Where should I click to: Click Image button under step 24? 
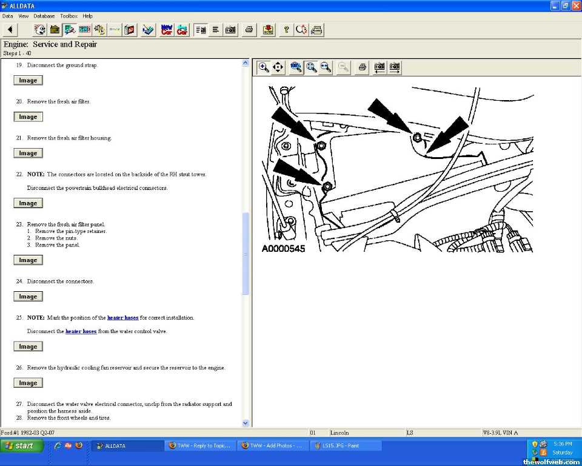pyautogui.click(x=28, y=297)
